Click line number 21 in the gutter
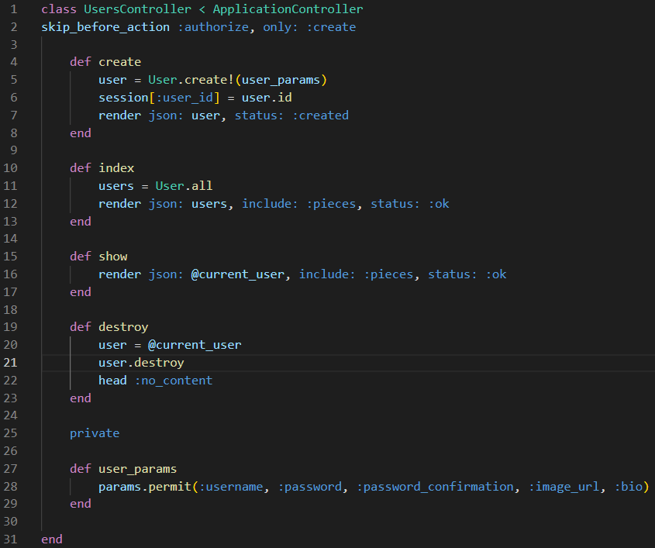655x548 pixels. 10,362
